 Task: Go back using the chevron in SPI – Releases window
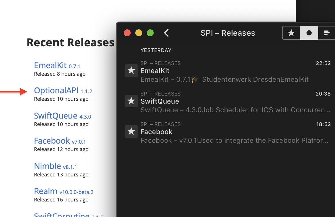click(166, 33)
